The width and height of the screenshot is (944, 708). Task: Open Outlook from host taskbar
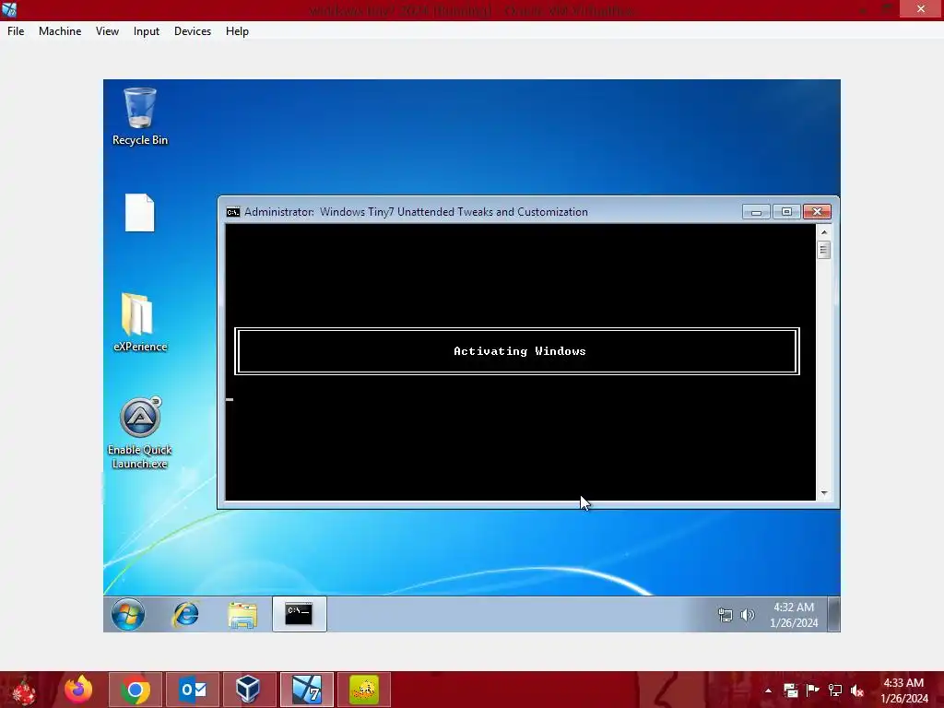click(193, 690)
